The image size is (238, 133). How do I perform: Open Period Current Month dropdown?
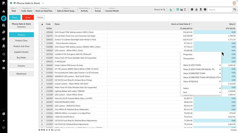pos(112,10)
